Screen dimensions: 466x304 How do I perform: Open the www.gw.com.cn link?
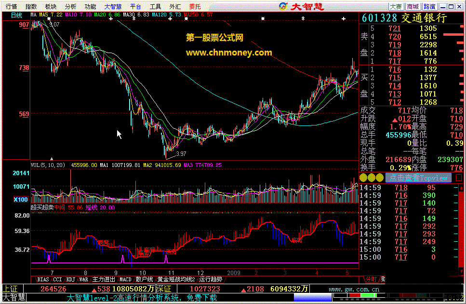354,289
